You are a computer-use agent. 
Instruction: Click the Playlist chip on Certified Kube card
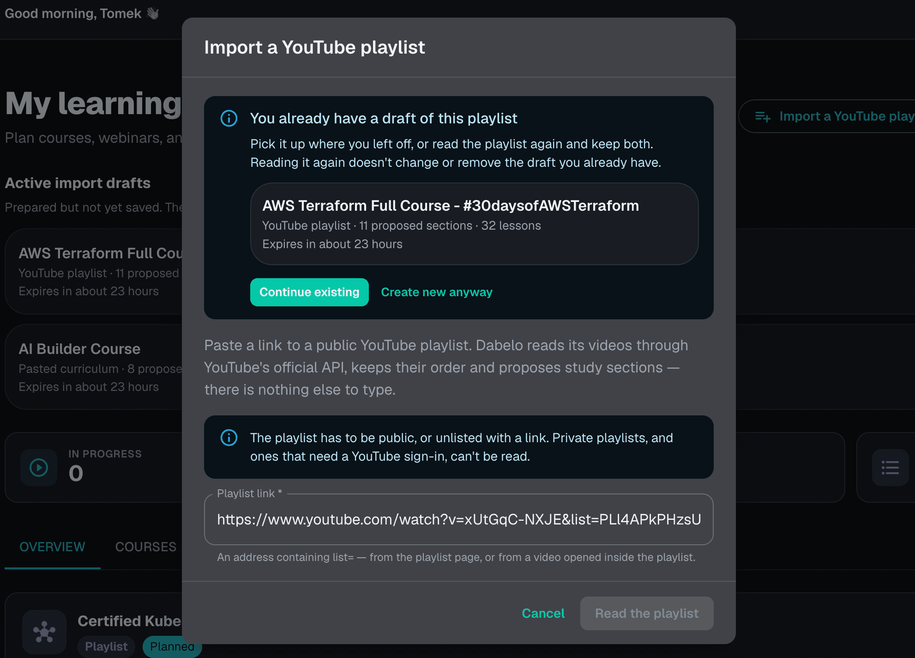106,646
